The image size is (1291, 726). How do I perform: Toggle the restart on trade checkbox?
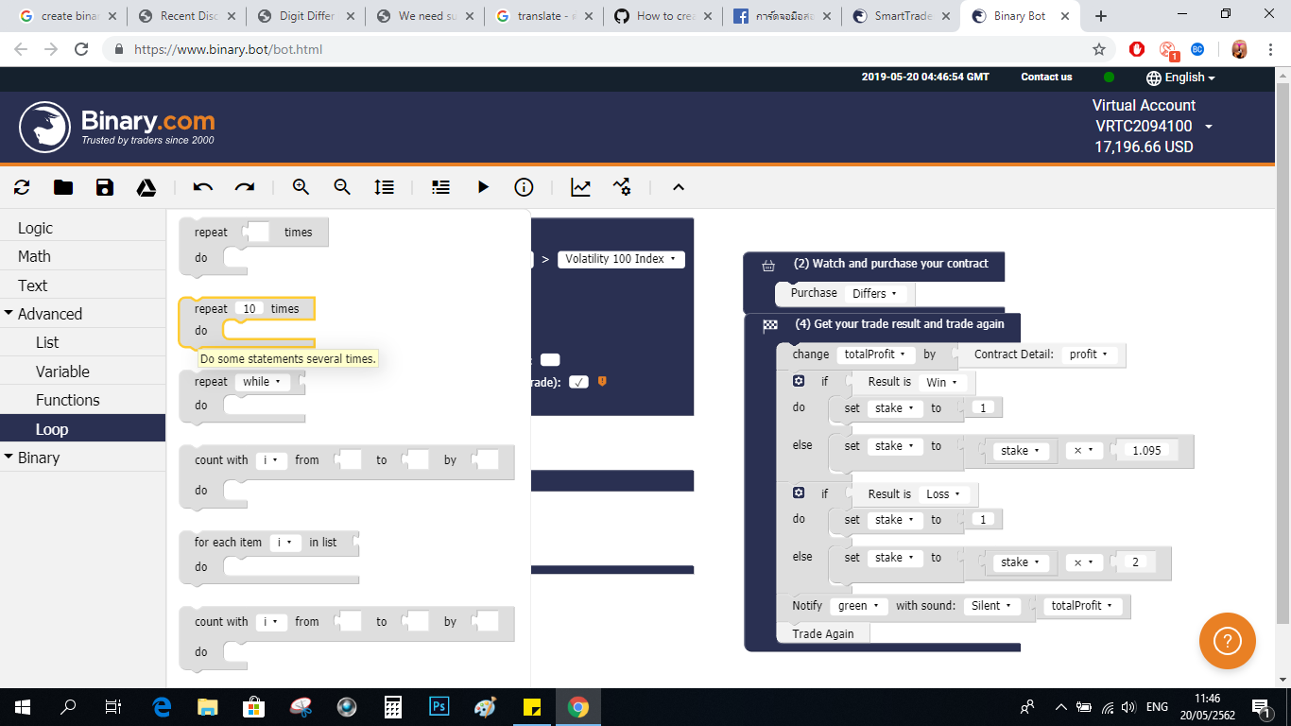pyautogui.click(x=577, y=382)
